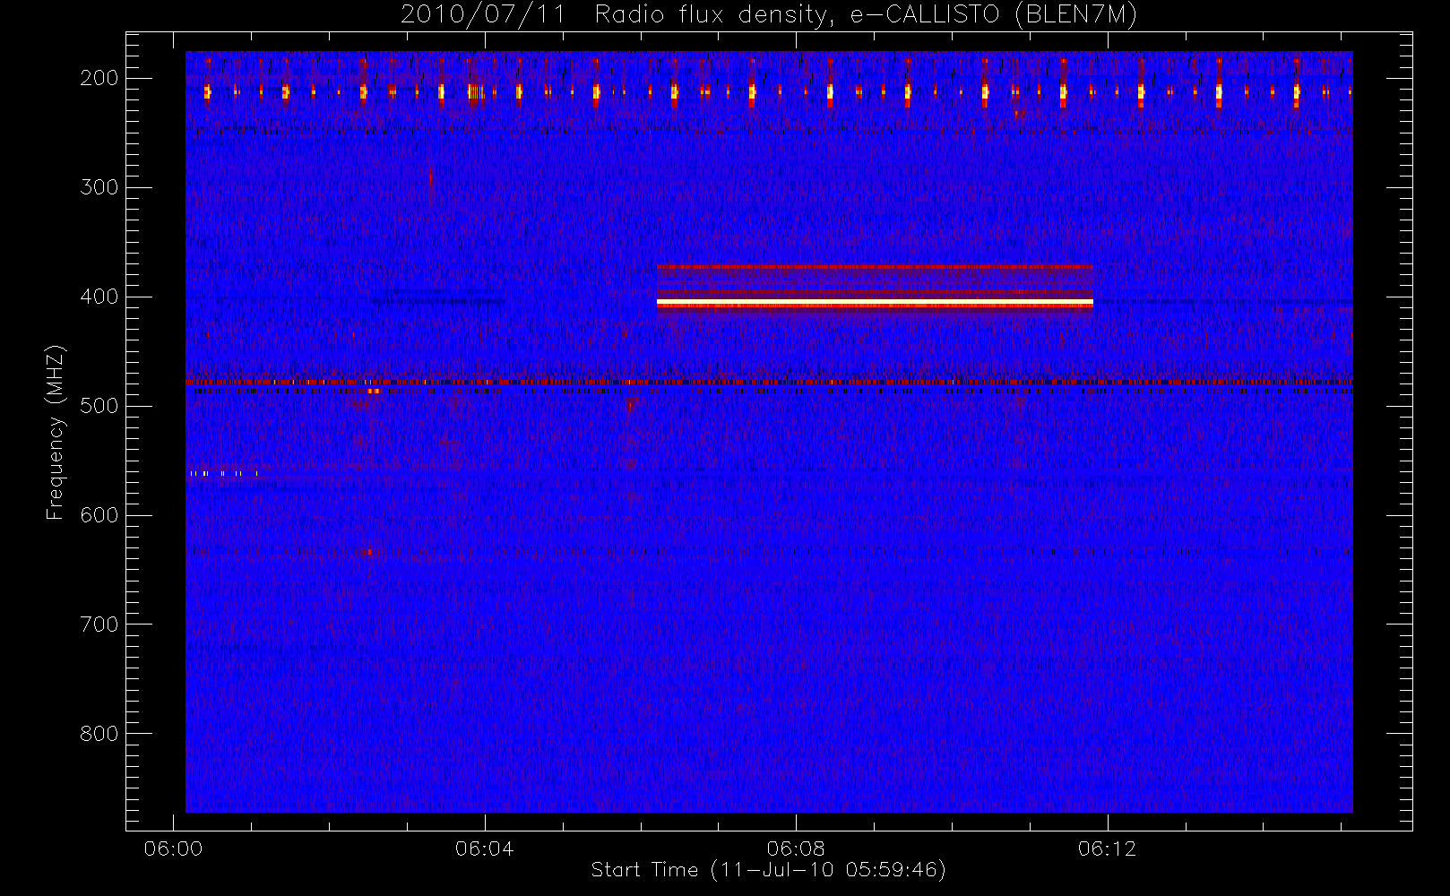This screenshot has height=896, width=1450.
Task: Click the 06:04 time tick label
Action: 485,849
